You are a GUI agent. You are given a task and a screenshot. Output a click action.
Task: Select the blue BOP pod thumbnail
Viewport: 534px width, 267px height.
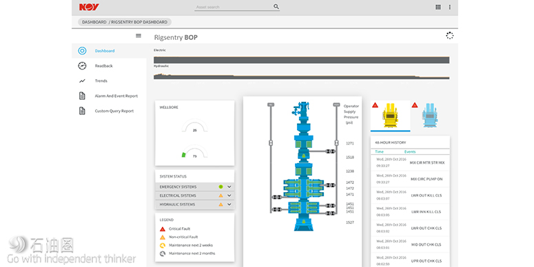tap(430, 116)
